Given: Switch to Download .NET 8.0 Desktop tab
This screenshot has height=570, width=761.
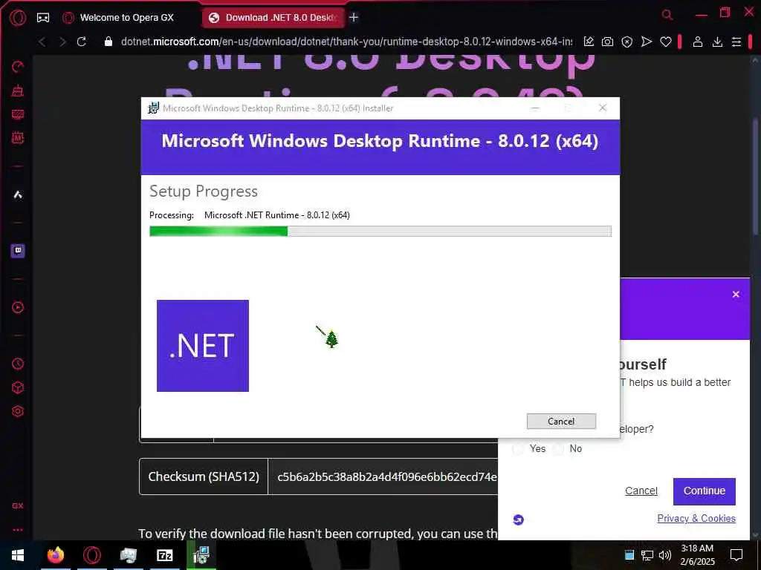Looking at the screenshot, I should pyautogui.click(x=273, y=18).
